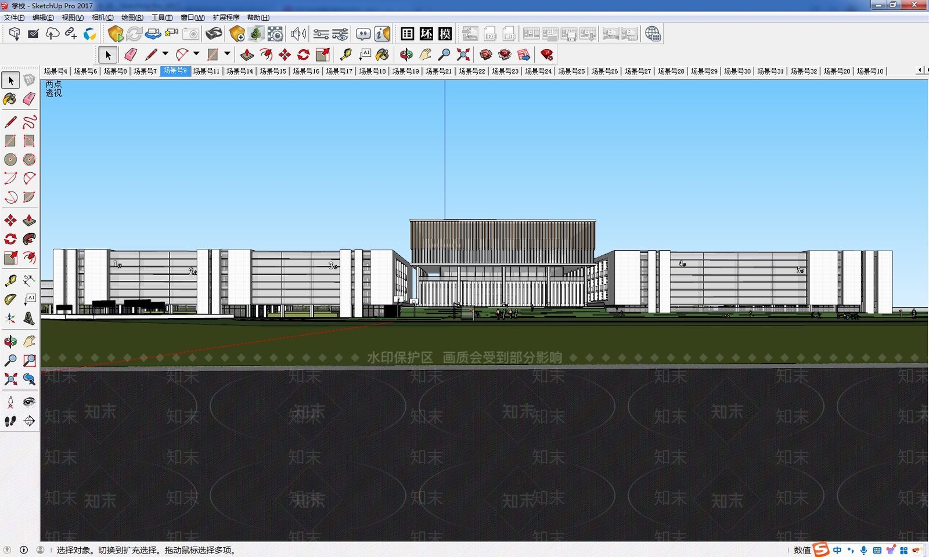Toggle the microphone icon in the input bar
The height and width of the screenshot is (557, 929).
(x=864, y=550)
